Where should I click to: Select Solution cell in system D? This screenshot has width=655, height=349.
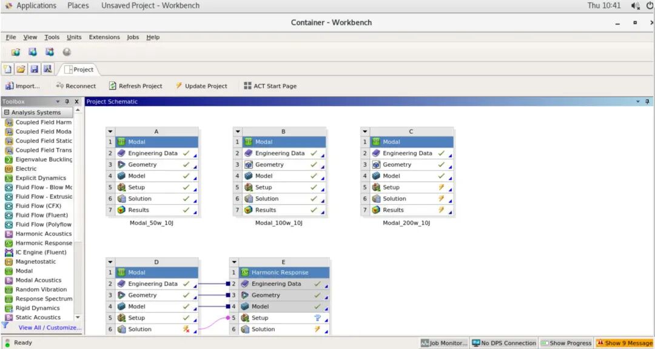click(156, 329)
